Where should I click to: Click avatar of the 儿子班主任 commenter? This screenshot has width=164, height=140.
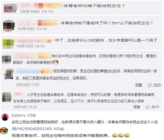pyautogui.click(x=7, y=97)
